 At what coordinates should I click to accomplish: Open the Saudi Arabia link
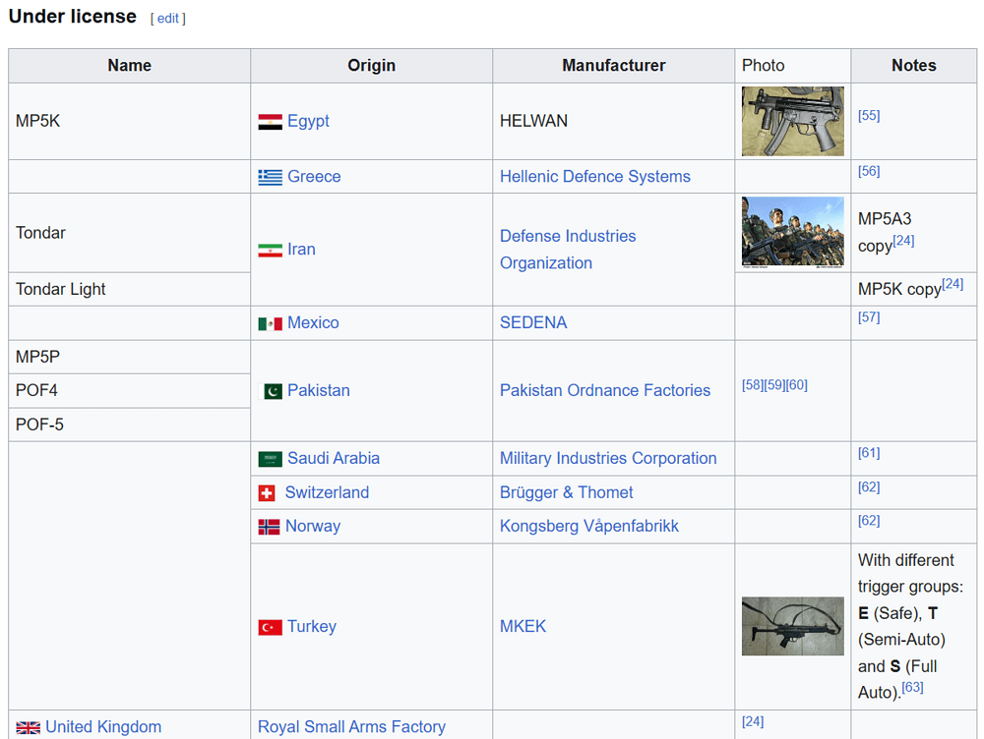(334, 458)
